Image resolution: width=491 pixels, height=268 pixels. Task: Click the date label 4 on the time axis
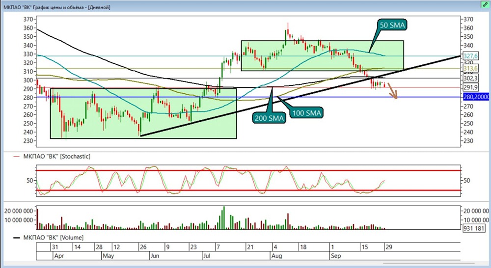[275, 247]
